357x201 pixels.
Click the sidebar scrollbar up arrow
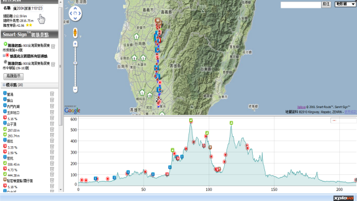point(61,2)
